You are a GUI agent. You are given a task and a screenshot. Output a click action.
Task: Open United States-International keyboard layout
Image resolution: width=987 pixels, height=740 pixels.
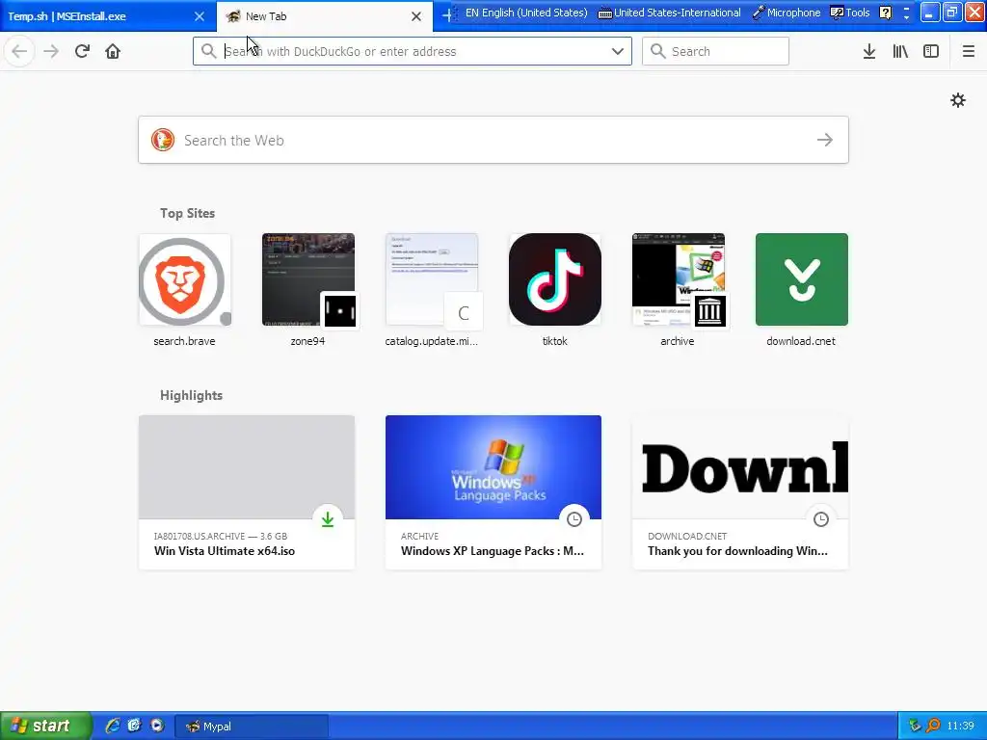coord(669,13)
